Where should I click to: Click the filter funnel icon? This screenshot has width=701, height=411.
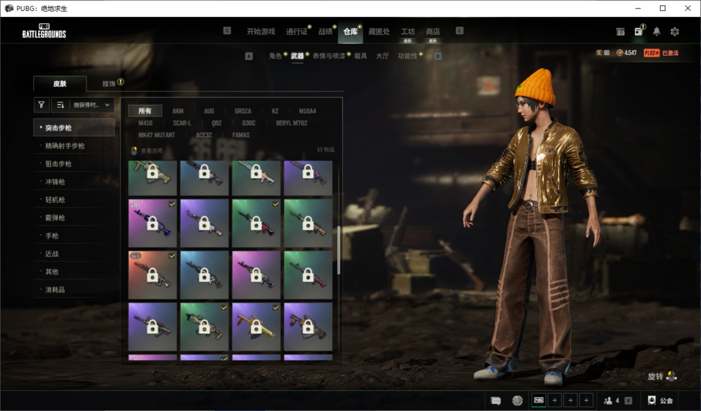pos(42,104)
